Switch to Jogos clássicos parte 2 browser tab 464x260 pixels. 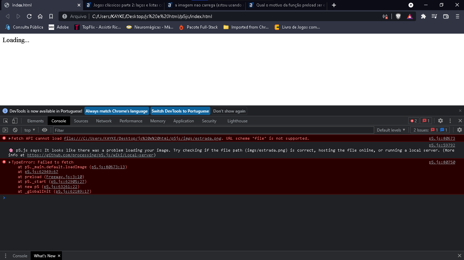pos(124,5)
